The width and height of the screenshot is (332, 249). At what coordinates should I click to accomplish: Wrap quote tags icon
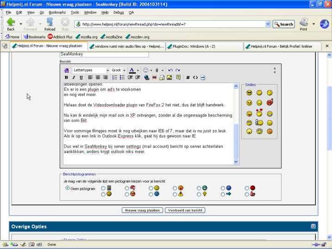pos(178,77)
